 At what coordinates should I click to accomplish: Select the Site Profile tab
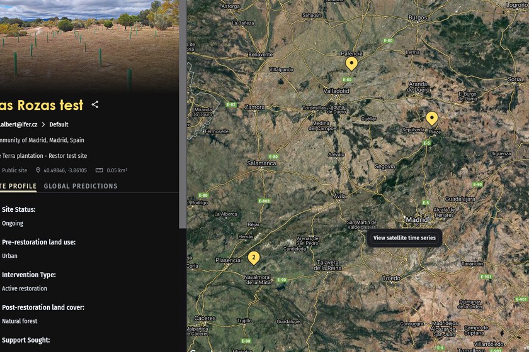[x=18, y=186]
